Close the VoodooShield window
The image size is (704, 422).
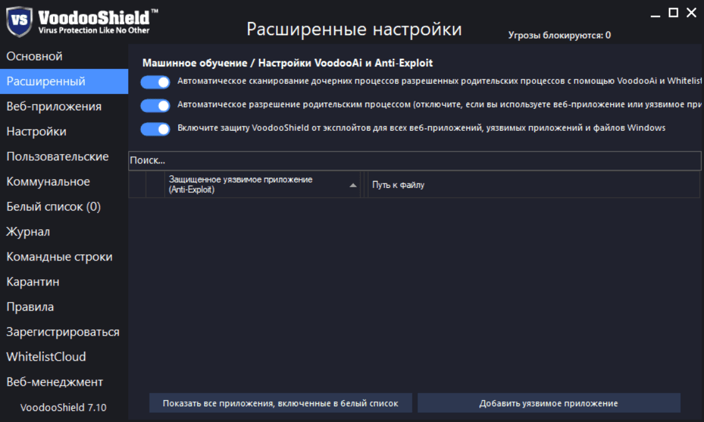(x=692, y=13)
